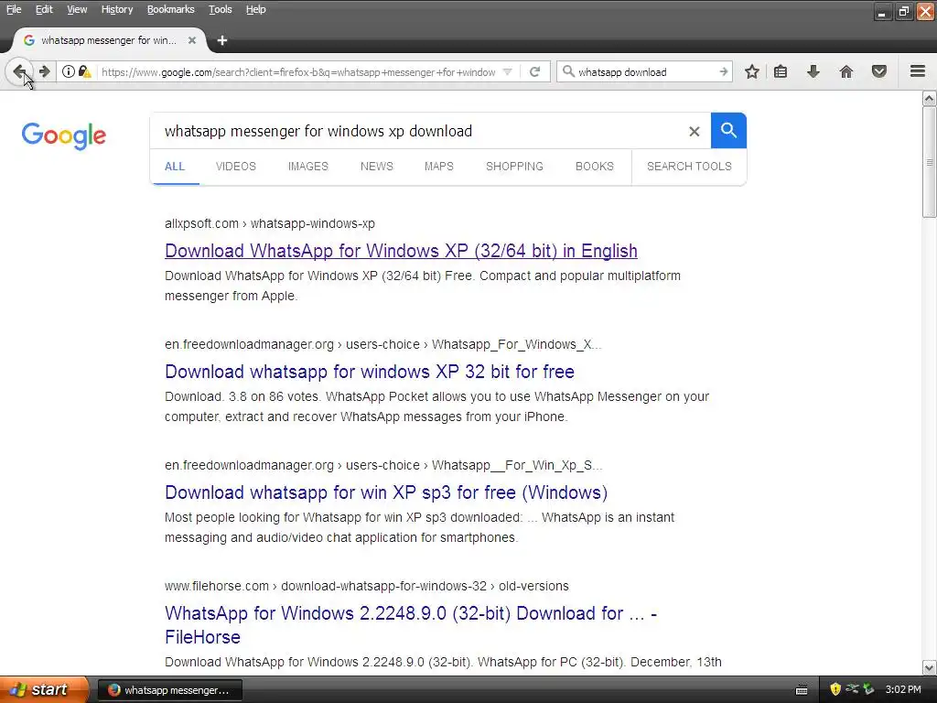Screen dimensions: 937x703
Task: Click the on-screen keyboard tray icon
Action: [x=802, y=690]
